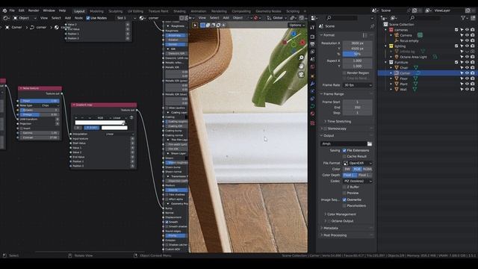Image resolution: width=478 pixels, height=269 pixels.
Task: Open the Codec dropdown
Action: point(357,181)
